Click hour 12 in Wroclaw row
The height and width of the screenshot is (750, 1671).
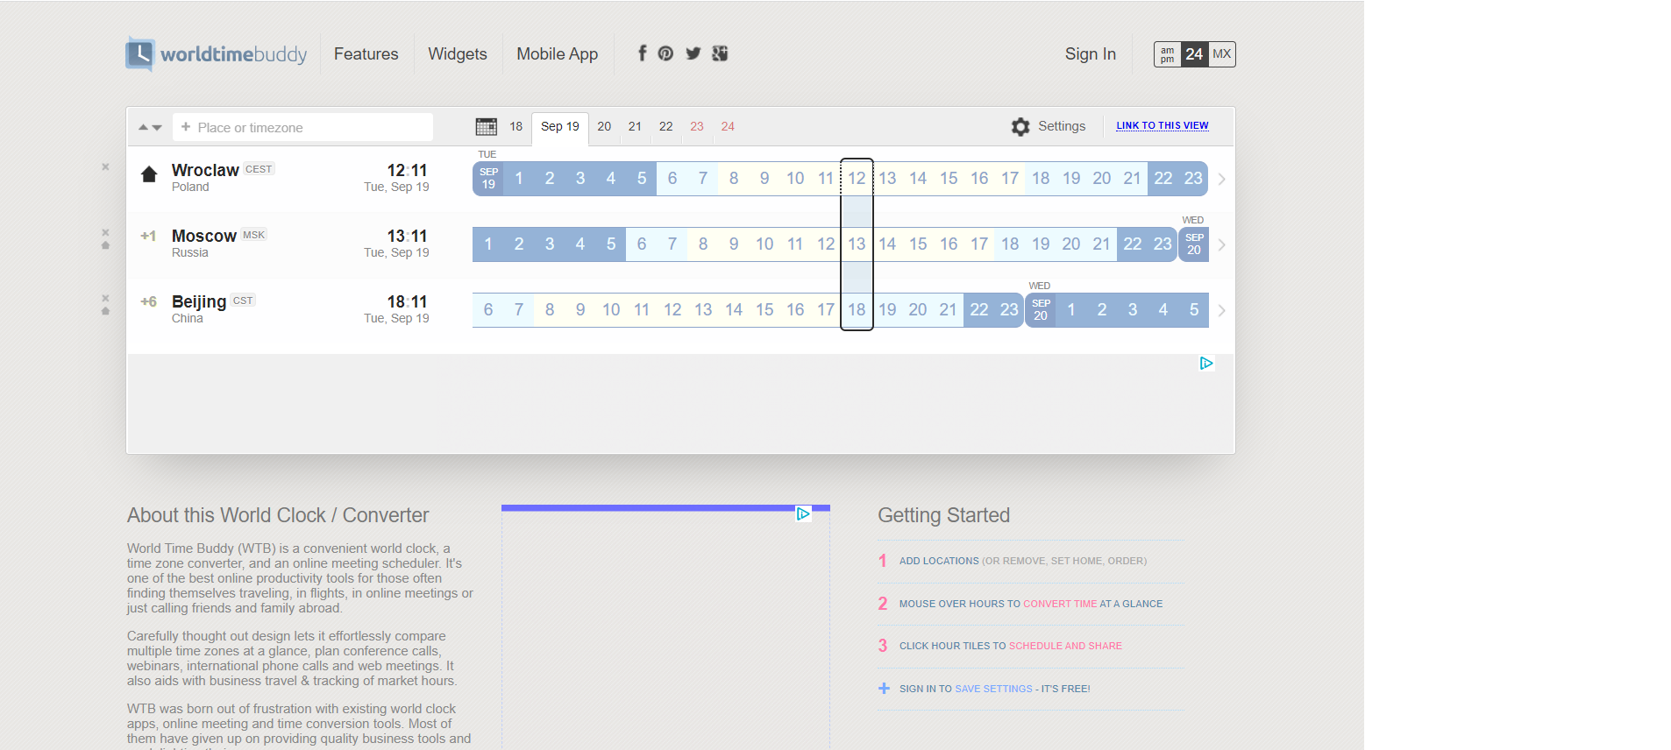(857, 179)
